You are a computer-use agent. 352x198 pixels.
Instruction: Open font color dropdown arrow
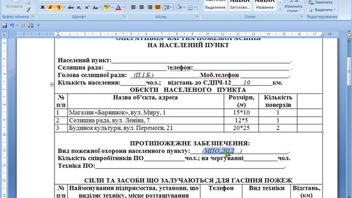123,7
